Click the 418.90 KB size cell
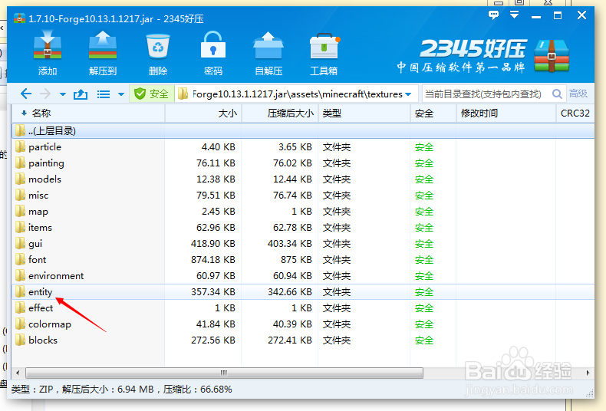 pos(213,244)
